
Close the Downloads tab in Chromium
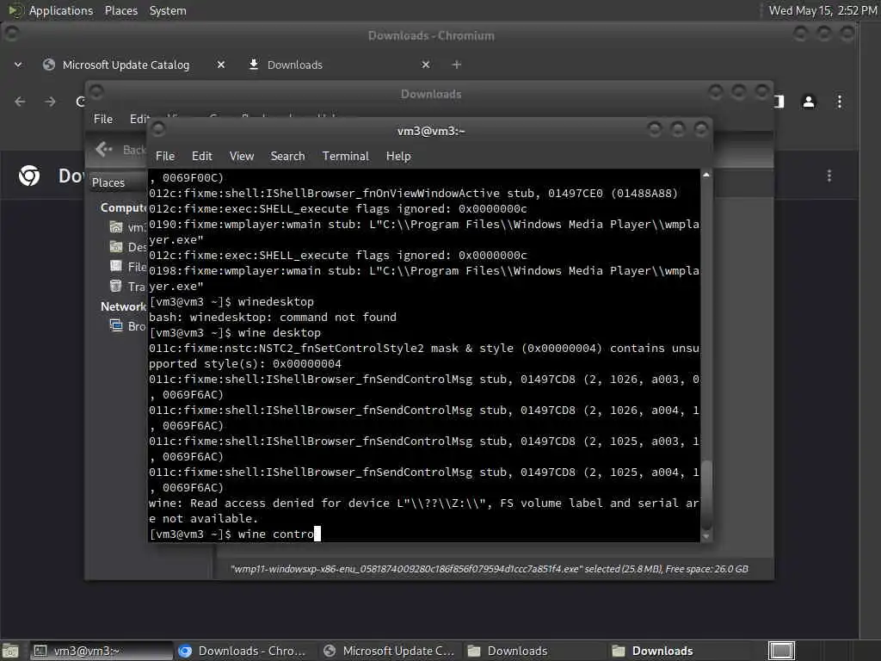click(426, 65)
